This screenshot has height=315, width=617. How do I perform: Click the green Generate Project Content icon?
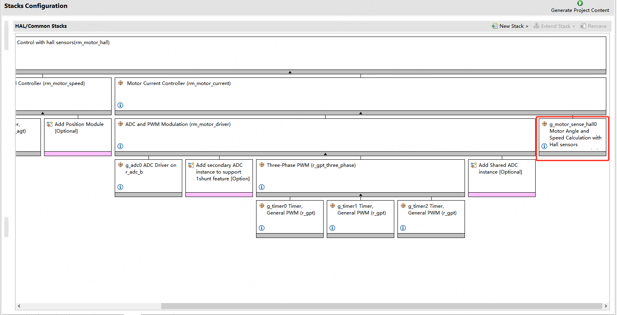pyautogui.click(x=580, y=4)
